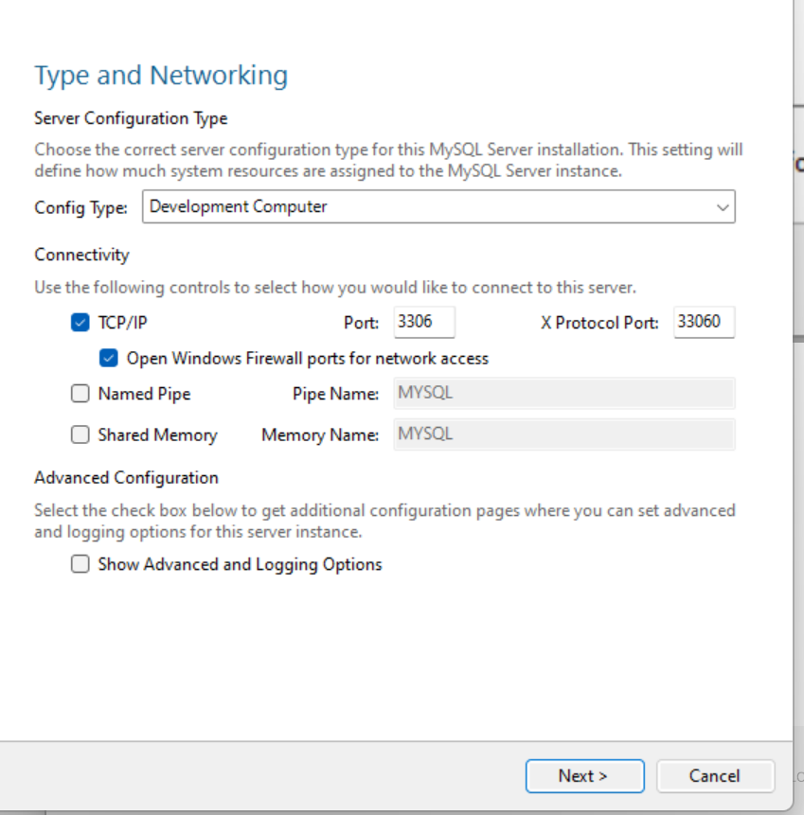Enable the Named Pipe checkbox
Viewport: 804px width, 815px height.
point(80,394)
